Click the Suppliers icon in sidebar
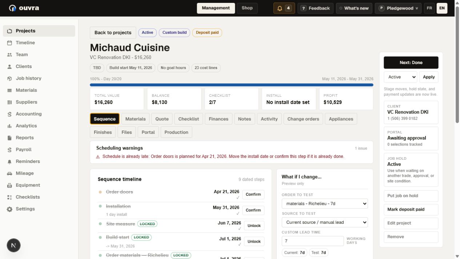This screenshot has height=259, width=460. (9, 102)
